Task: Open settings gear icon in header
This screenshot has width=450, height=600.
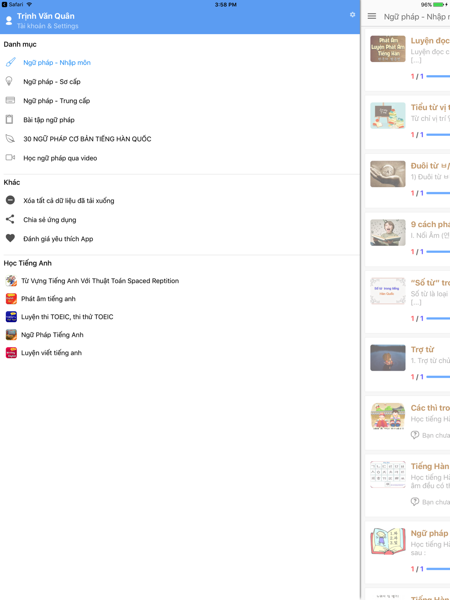Action: click(x=352, y=15)
